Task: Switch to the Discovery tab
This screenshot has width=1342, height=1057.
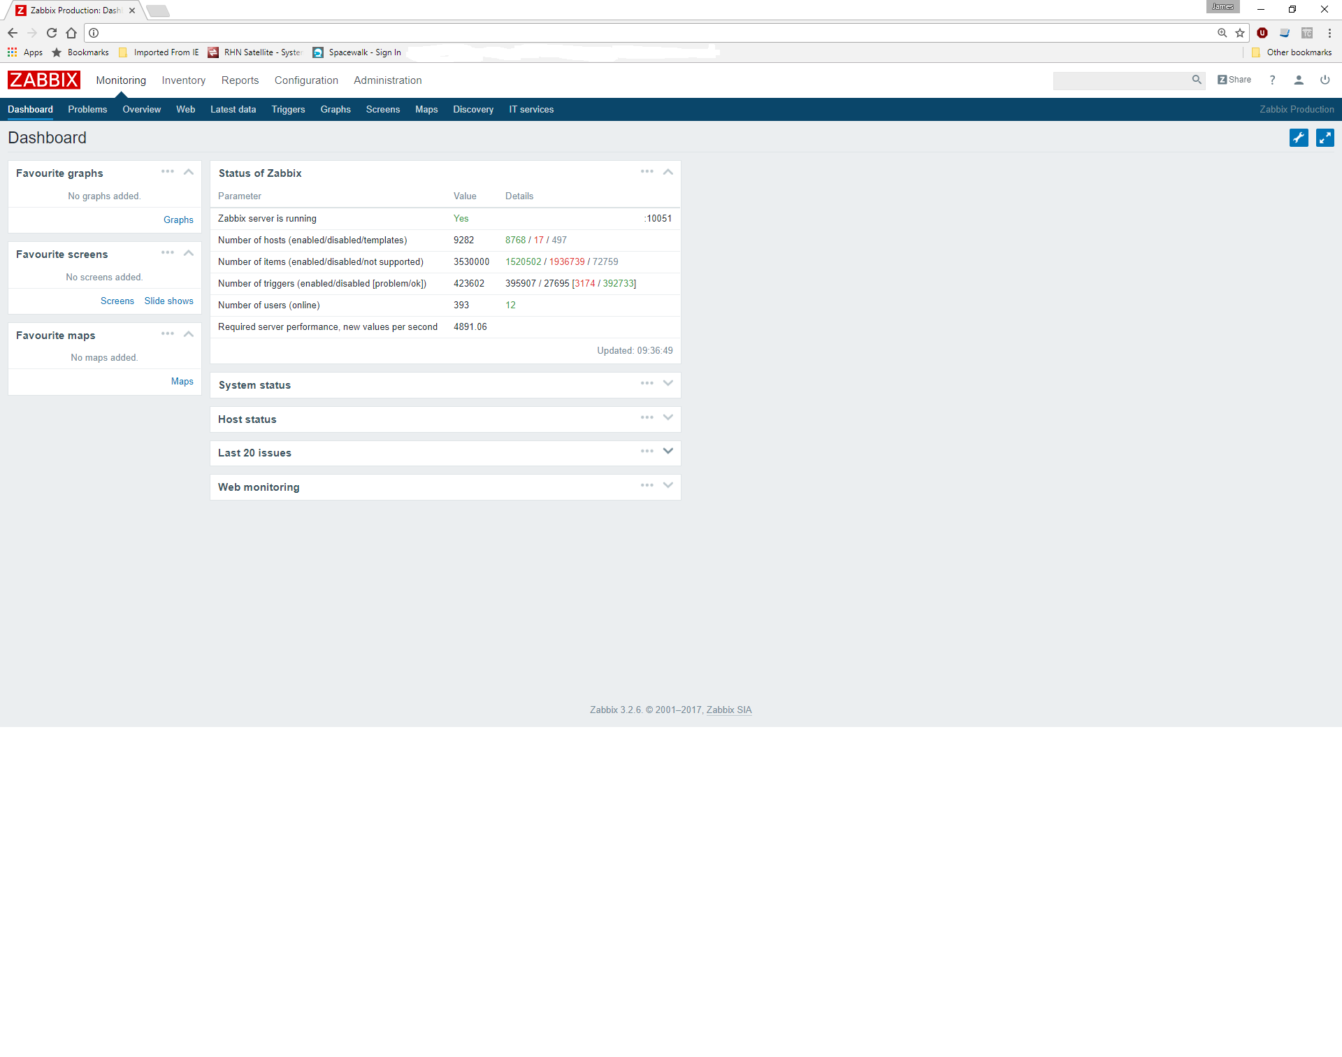Action: pos(473,110)
